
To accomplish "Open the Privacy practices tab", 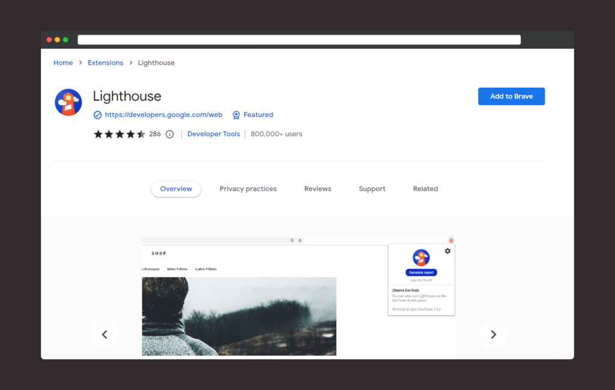I will click(248, 189).
